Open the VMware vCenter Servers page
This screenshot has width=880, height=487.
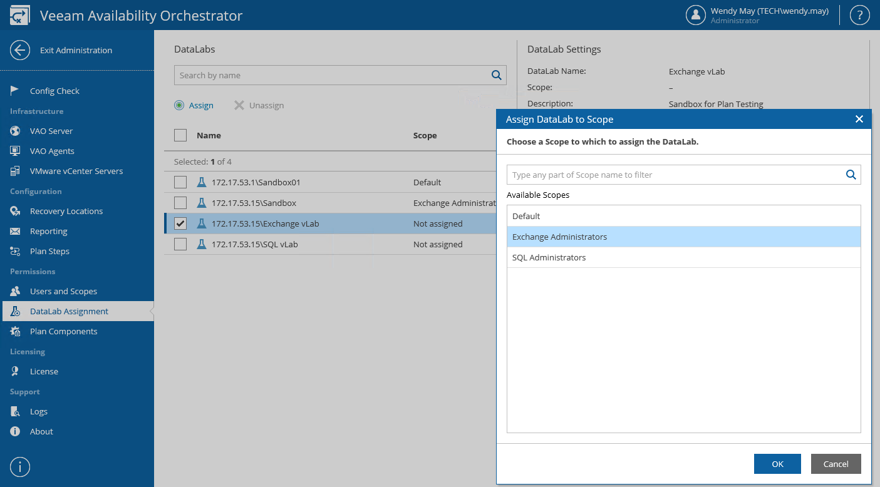(76, 171)
